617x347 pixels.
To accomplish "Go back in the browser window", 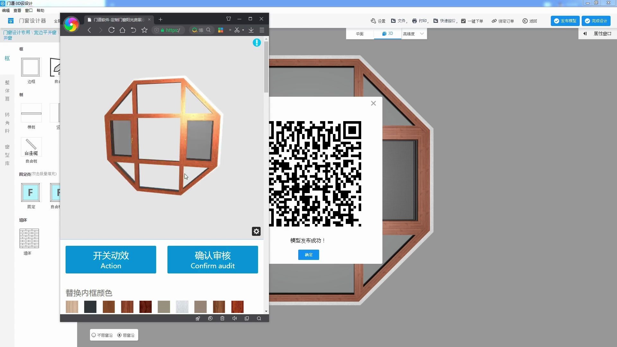I will (x=89, y=30).
